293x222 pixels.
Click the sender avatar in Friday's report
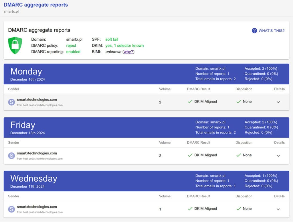pyautogui.click(x=11, y=156)
